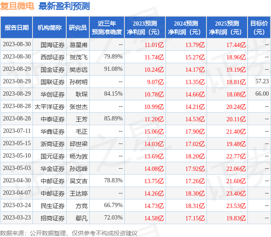The width and height of the screenshot is (271, 237).
Task: Select the 复旦微电 title text
Action: click(17, 6)
